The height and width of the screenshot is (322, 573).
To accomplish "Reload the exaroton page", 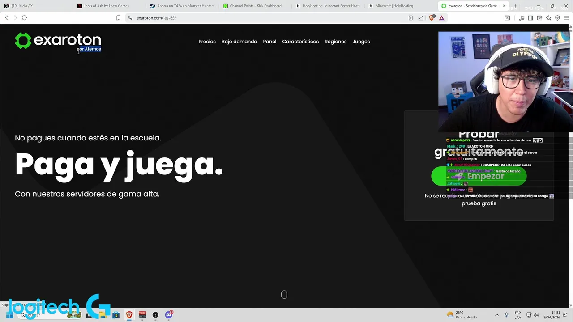I will tap(24, 18).
